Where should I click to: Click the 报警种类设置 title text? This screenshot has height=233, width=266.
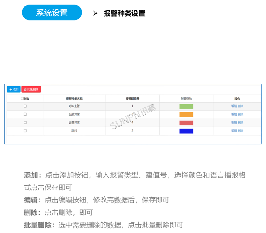click(x=125, y=13)
